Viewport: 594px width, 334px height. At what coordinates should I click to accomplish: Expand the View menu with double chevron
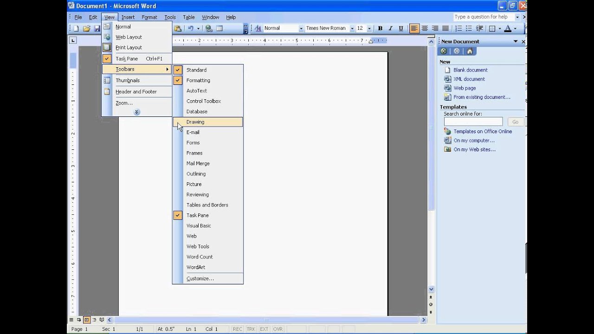[136, 112]
